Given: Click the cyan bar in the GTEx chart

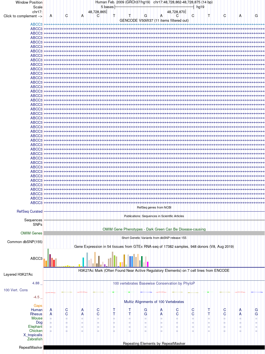Looking at the screenshot, I should 83,262.
